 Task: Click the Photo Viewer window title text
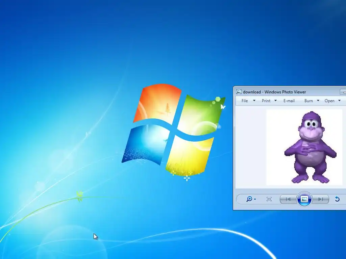[274, 92]
